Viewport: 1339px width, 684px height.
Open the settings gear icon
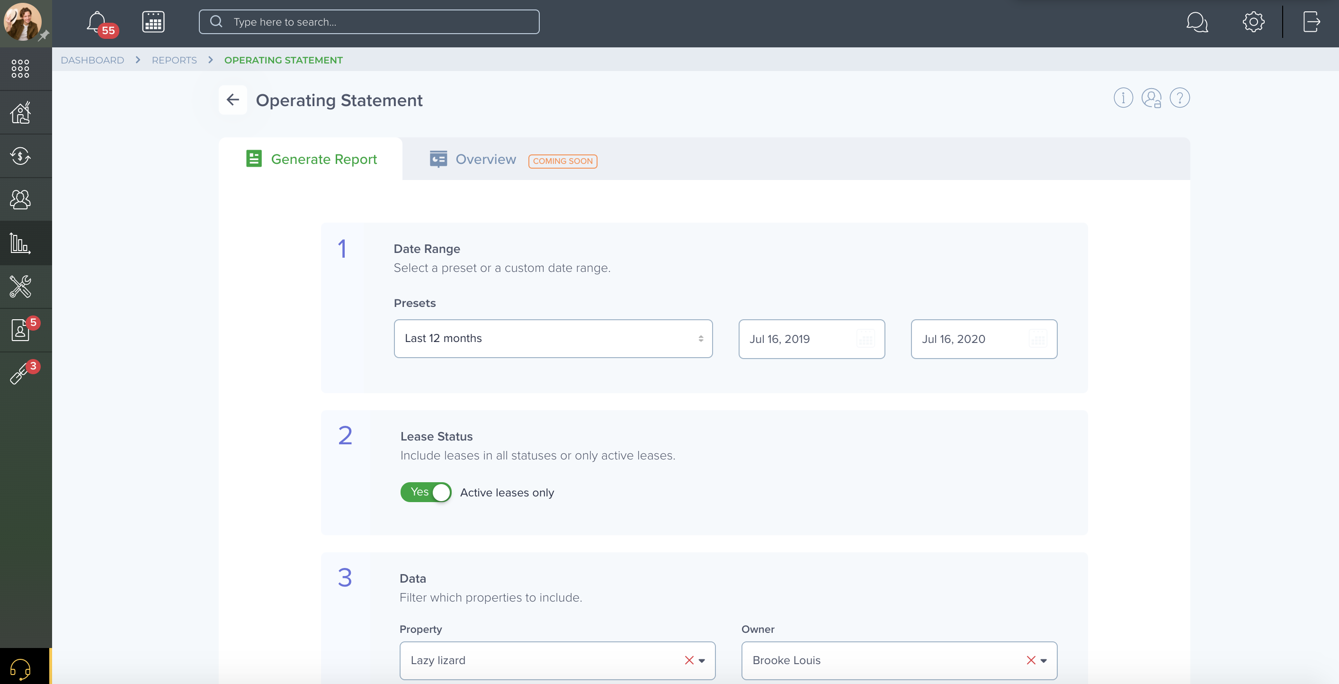tap(1253, 22)
